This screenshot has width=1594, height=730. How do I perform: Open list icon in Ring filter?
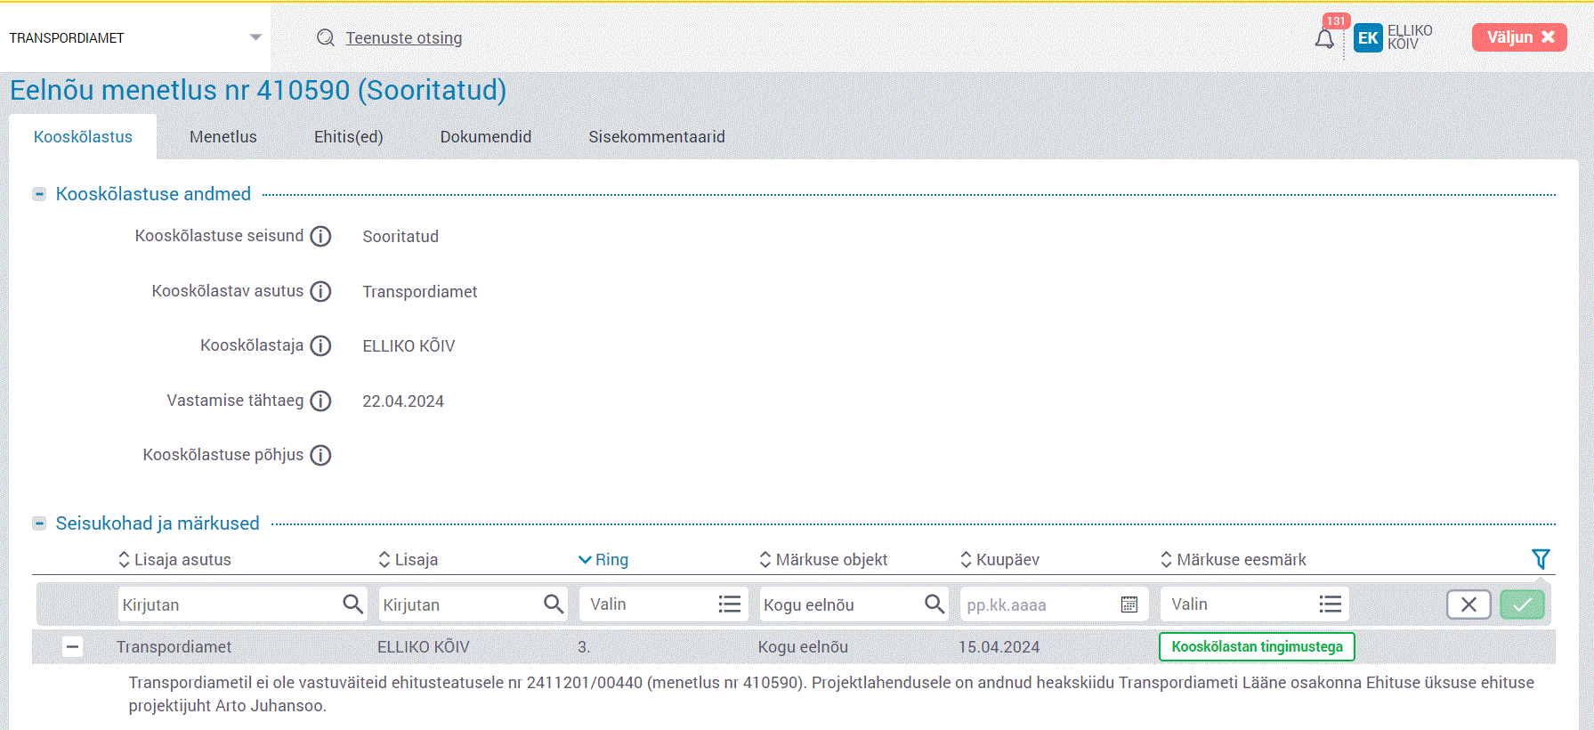coord(730,604)
